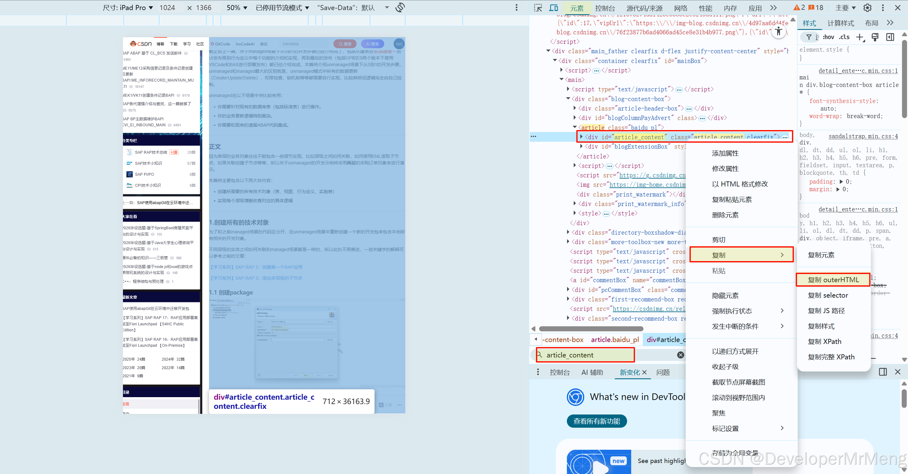Viewport: 908px width, 474px height.
Task: Switch to the 控制台 top tab
Action: [x=605, y=8]
